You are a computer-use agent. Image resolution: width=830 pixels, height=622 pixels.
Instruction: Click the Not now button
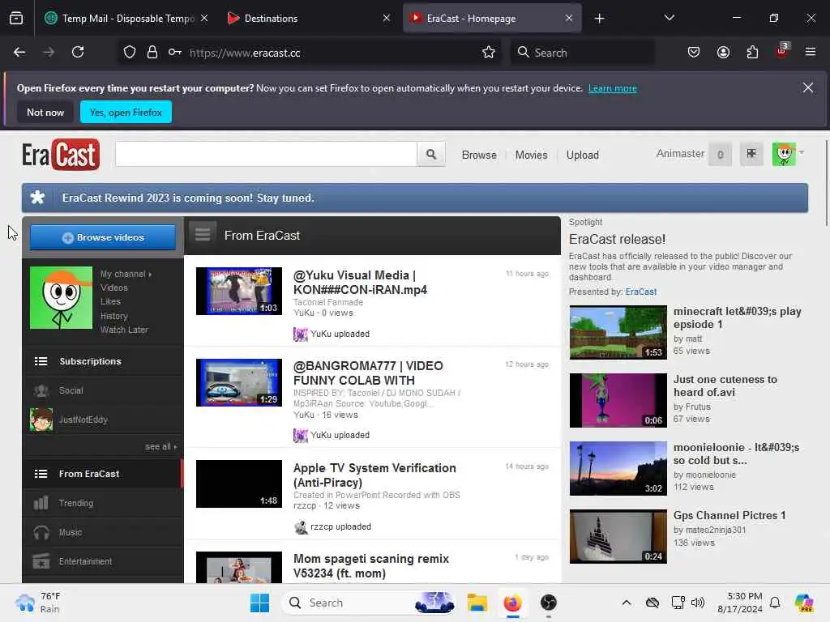click(45, 112)
